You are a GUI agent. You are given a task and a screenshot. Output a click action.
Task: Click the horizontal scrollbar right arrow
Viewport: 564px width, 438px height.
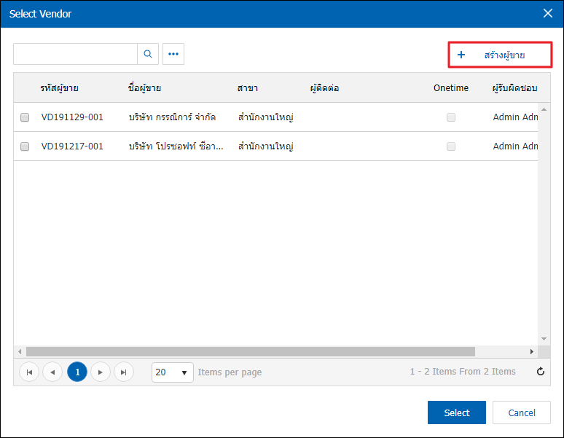point(532,351)
